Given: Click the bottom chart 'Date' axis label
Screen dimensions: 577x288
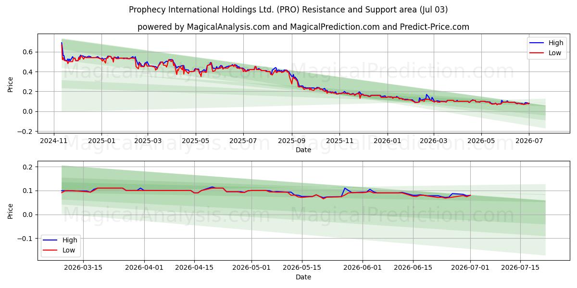Looking at the screenshot, I should click(x=303, y=277).
